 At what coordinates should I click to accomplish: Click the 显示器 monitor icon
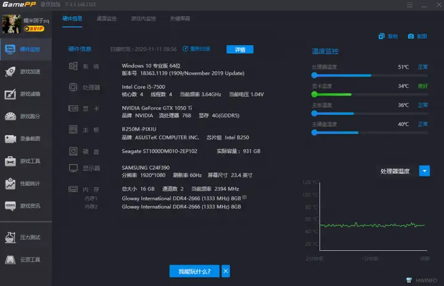(x=73, y=168)
